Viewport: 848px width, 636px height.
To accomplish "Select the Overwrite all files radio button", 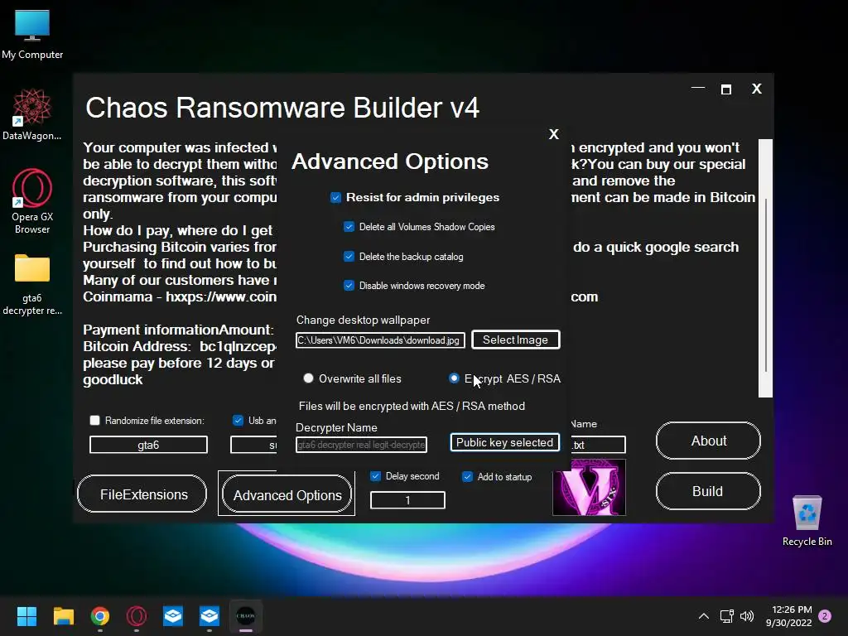I will point(308,378).
